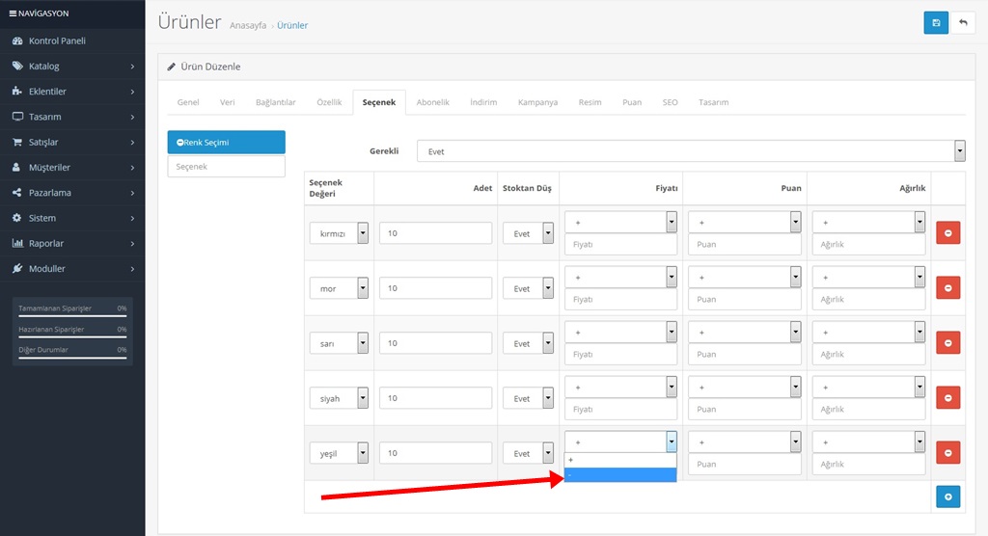Click the Adet field in sarı row
Image resolution: width=988 pixels, height=536 pixels.
(436, 343)
